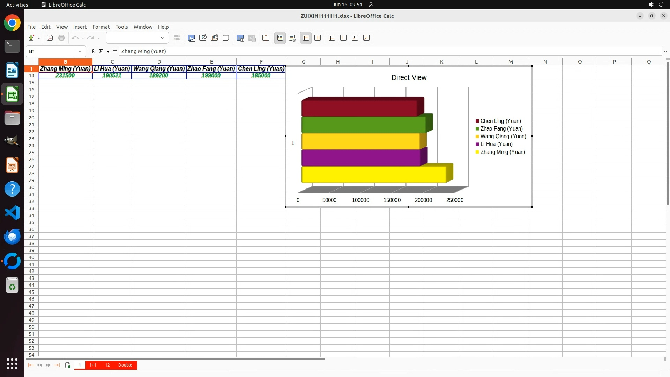Toggle the Legend On/Off button

(x=280, y=38)
